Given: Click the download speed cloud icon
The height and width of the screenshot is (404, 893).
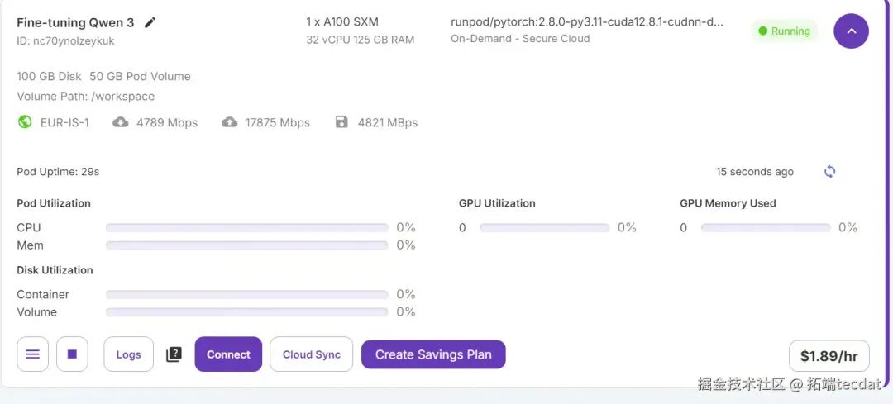Looking at the screenshot, I should pos(120,122).
